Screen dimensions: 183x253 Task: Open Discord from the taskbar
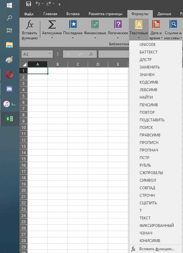9,89
